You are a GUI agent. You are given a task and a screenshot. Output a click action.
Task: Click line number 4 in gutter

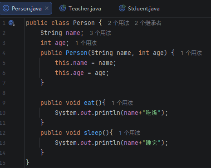[4, 53]
